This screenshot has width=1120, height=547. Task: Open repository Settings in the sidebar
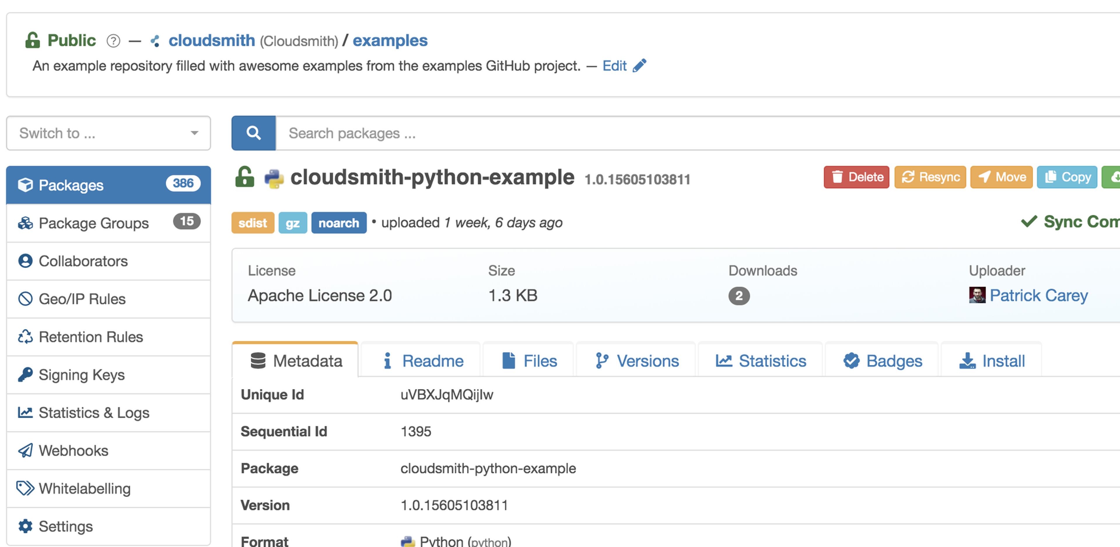click(66, 526)
